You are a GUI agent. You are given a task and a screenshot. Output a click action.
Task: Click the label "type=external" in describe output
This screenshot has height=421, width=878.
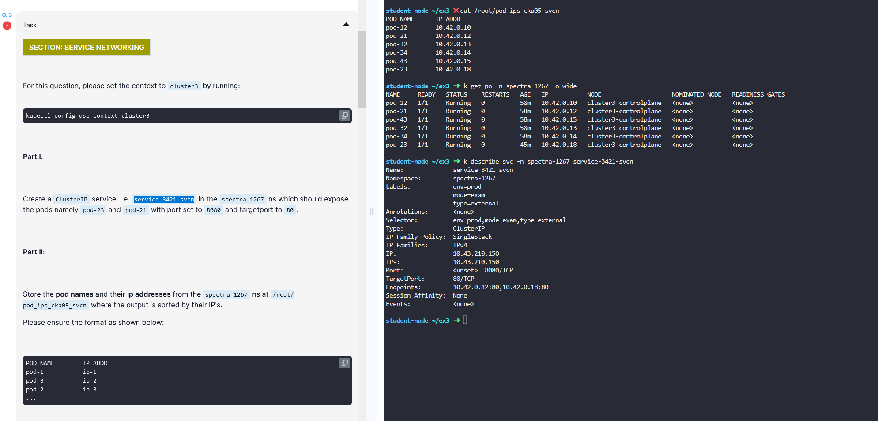tap(476, 203)
